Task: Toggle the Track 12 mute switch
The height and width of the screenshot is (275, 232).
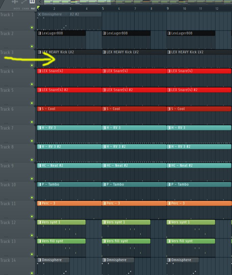Action: click(x=32, y=236)
